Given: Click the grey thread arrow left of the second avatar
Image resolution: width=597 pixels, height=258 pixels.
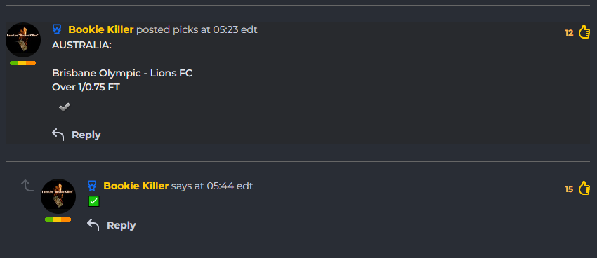Looking at the screenshot, I should pos(27,185).
